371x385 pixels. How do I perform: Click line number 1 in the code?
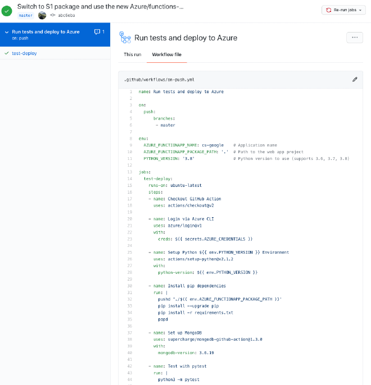[131, 91]
